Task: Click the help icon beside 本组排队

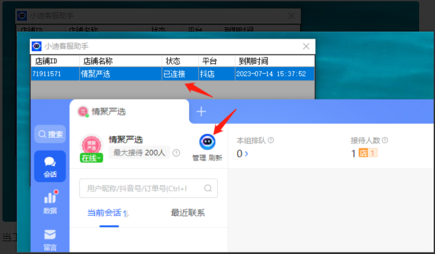Action: coord(271,140)
